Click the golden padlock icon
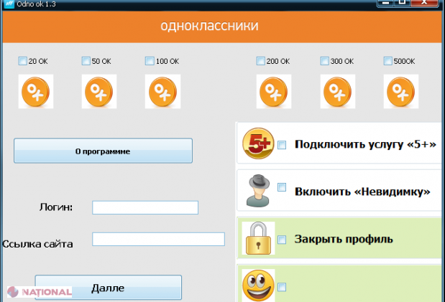Viewport: 445px width, 302px height. (257, 238)
